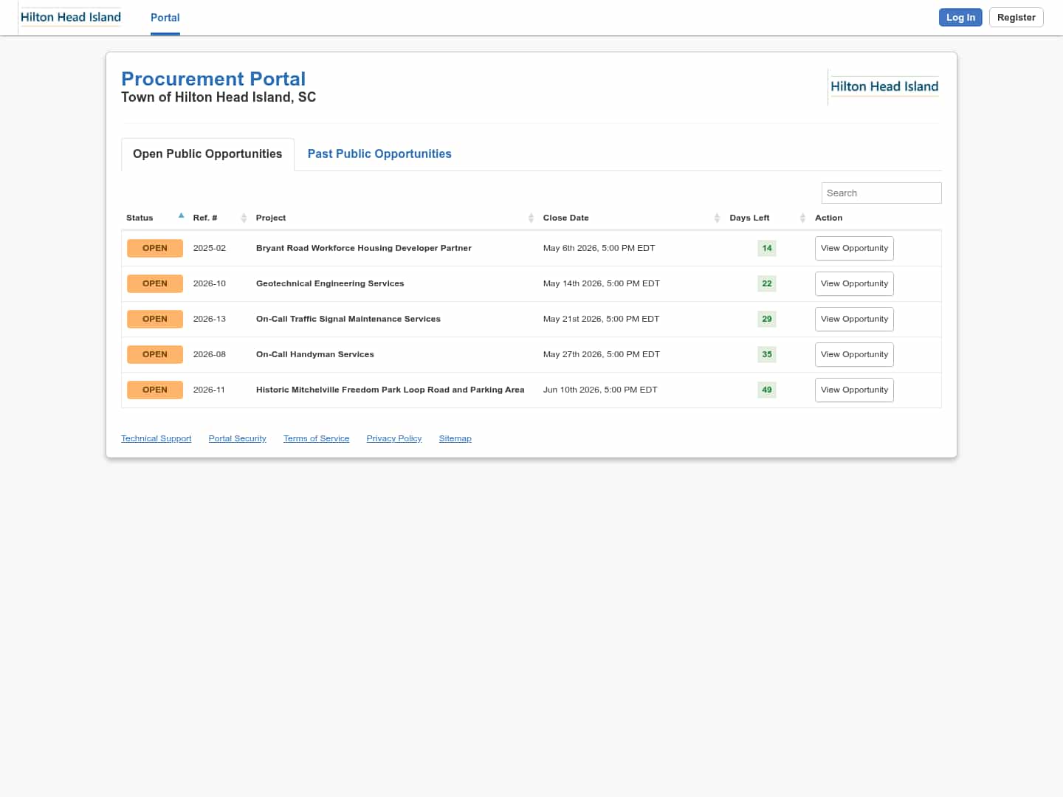Click the Search input field

tap(881, 193)
